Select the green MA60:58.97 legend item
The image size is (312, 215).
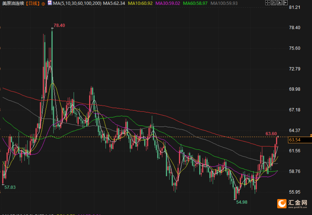(x=195, y=3)
